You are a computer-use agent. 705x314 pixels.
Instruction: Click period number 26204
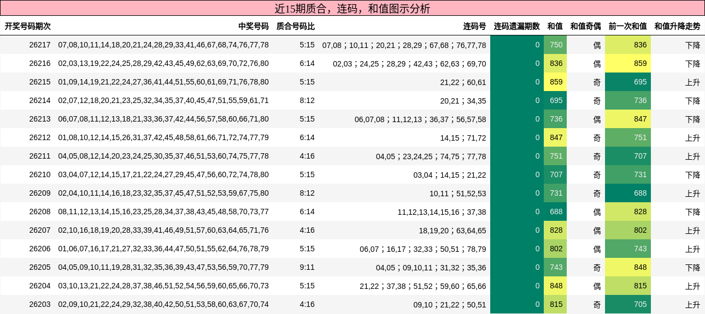click(x=40, y=286)
